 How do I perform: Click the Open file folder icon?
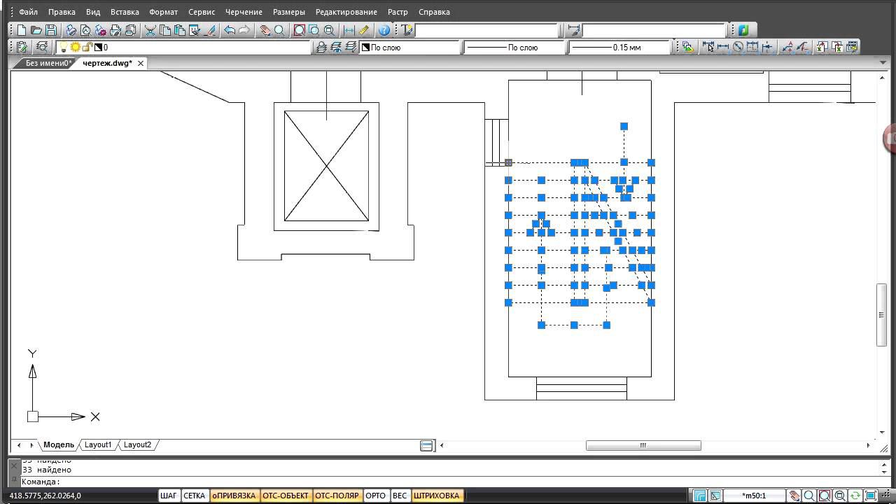[x=36, y=30]
